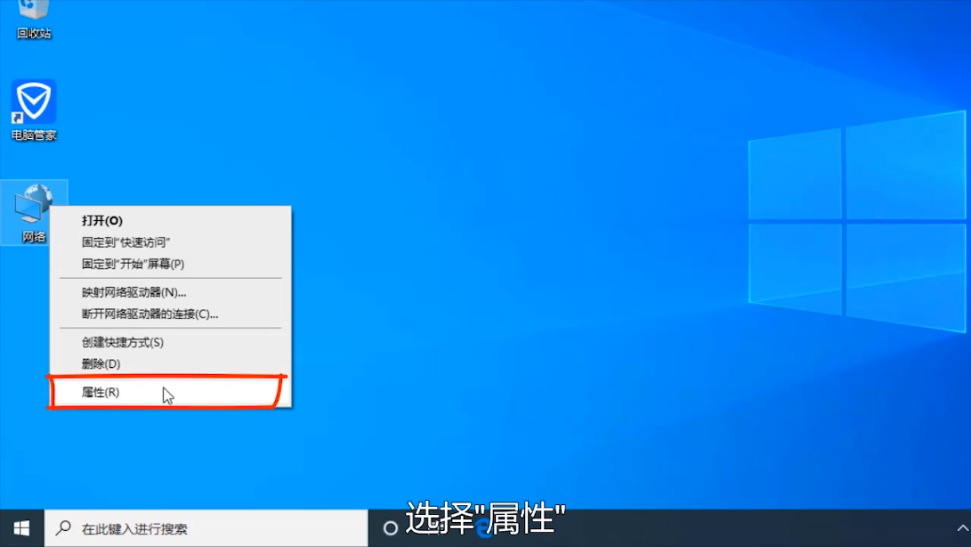Screen dimensions: 971x547
Task: Click the Recycle Bin (回收站) desktop icon
Action: tap(34, 11)
